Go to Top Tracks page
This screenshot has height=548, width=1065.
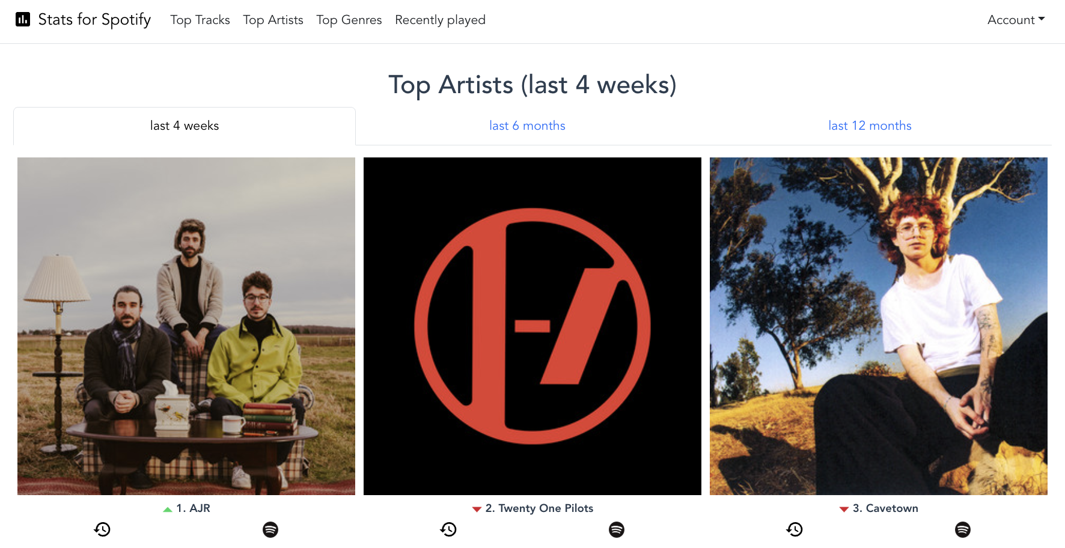(x=200, y=20)
